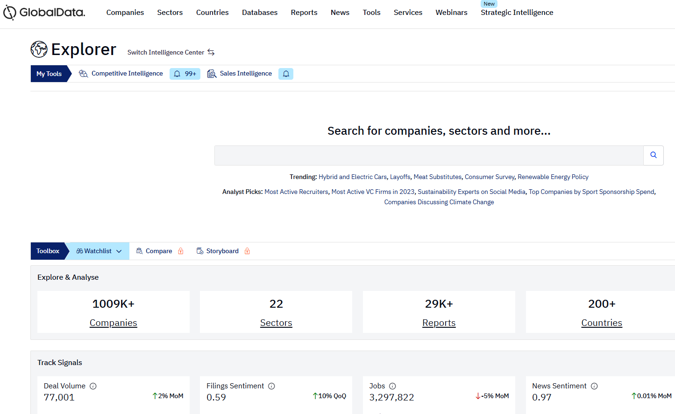Click info icon next to News Sentiment
675x414 pixels.
click(x=594, y=386)
